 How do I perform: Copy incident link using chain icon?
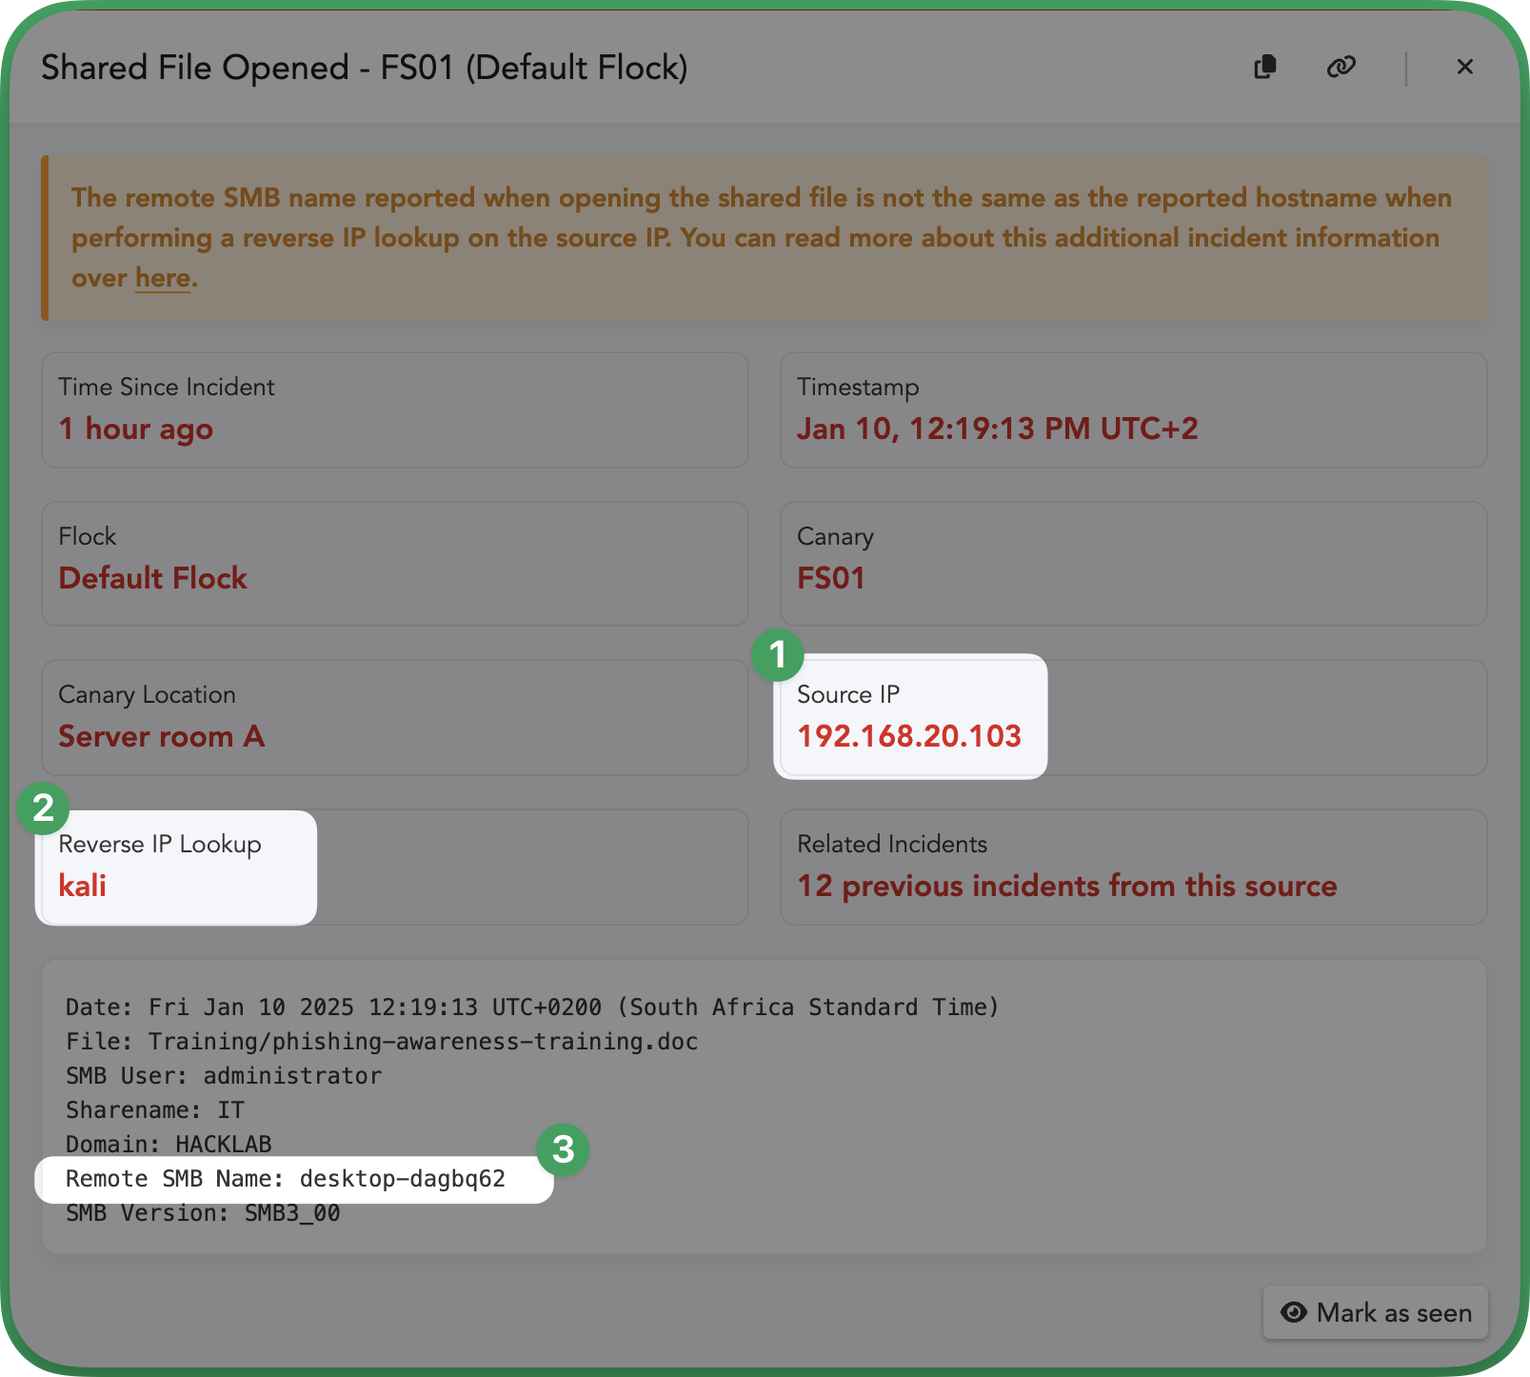coord(1341,67)
